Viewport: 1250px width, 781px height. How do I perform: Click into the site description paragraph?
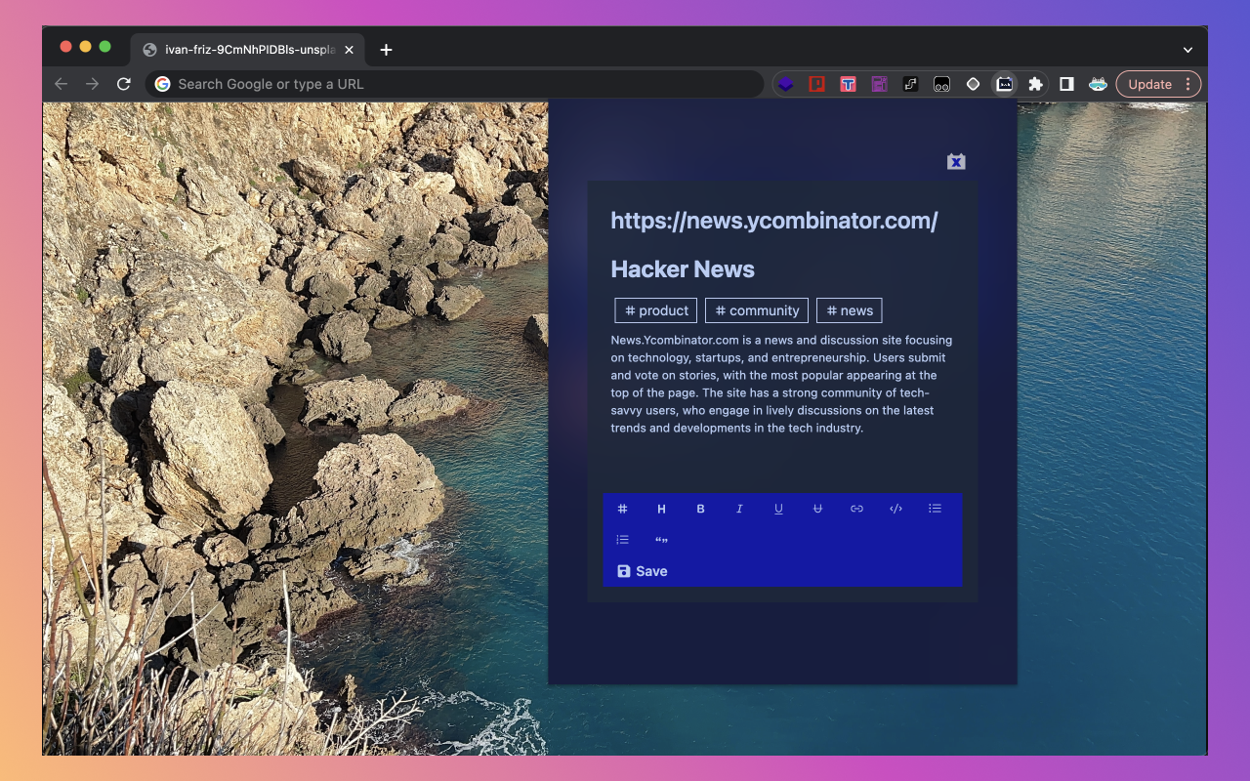point(781,384)
